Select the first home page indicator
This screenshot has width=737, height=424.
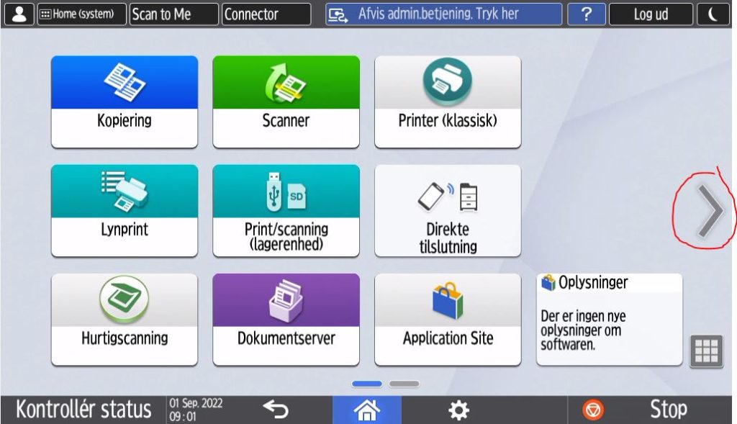click(x=367, y=384)
